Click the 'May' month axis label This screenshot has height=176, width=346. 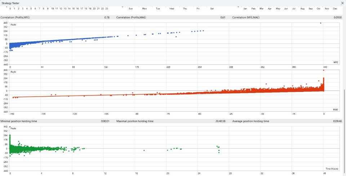278,9
